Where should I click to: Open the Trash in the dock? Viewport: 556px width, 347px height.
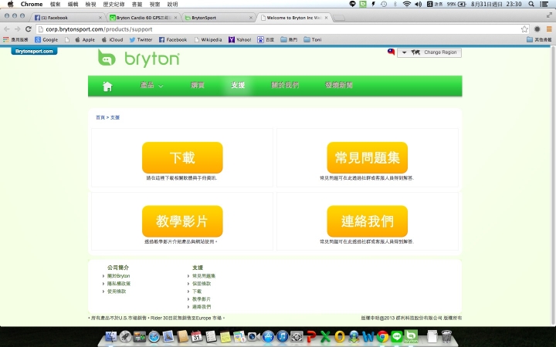pos(446,336)
